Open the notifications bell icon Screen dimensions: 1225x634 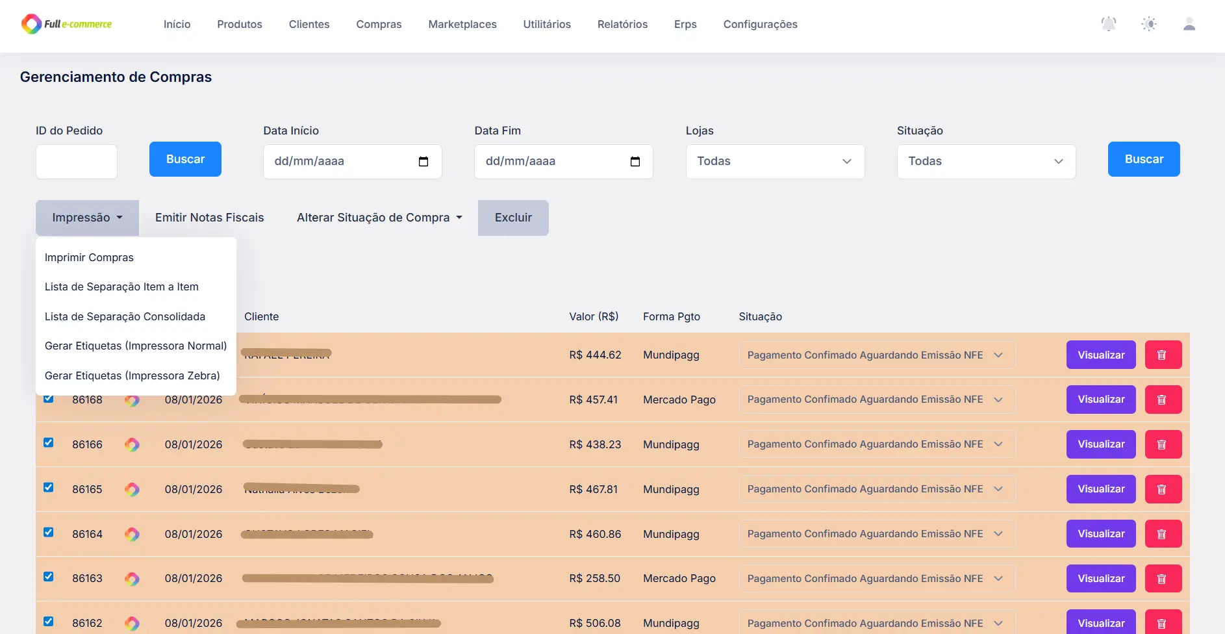1109,24
